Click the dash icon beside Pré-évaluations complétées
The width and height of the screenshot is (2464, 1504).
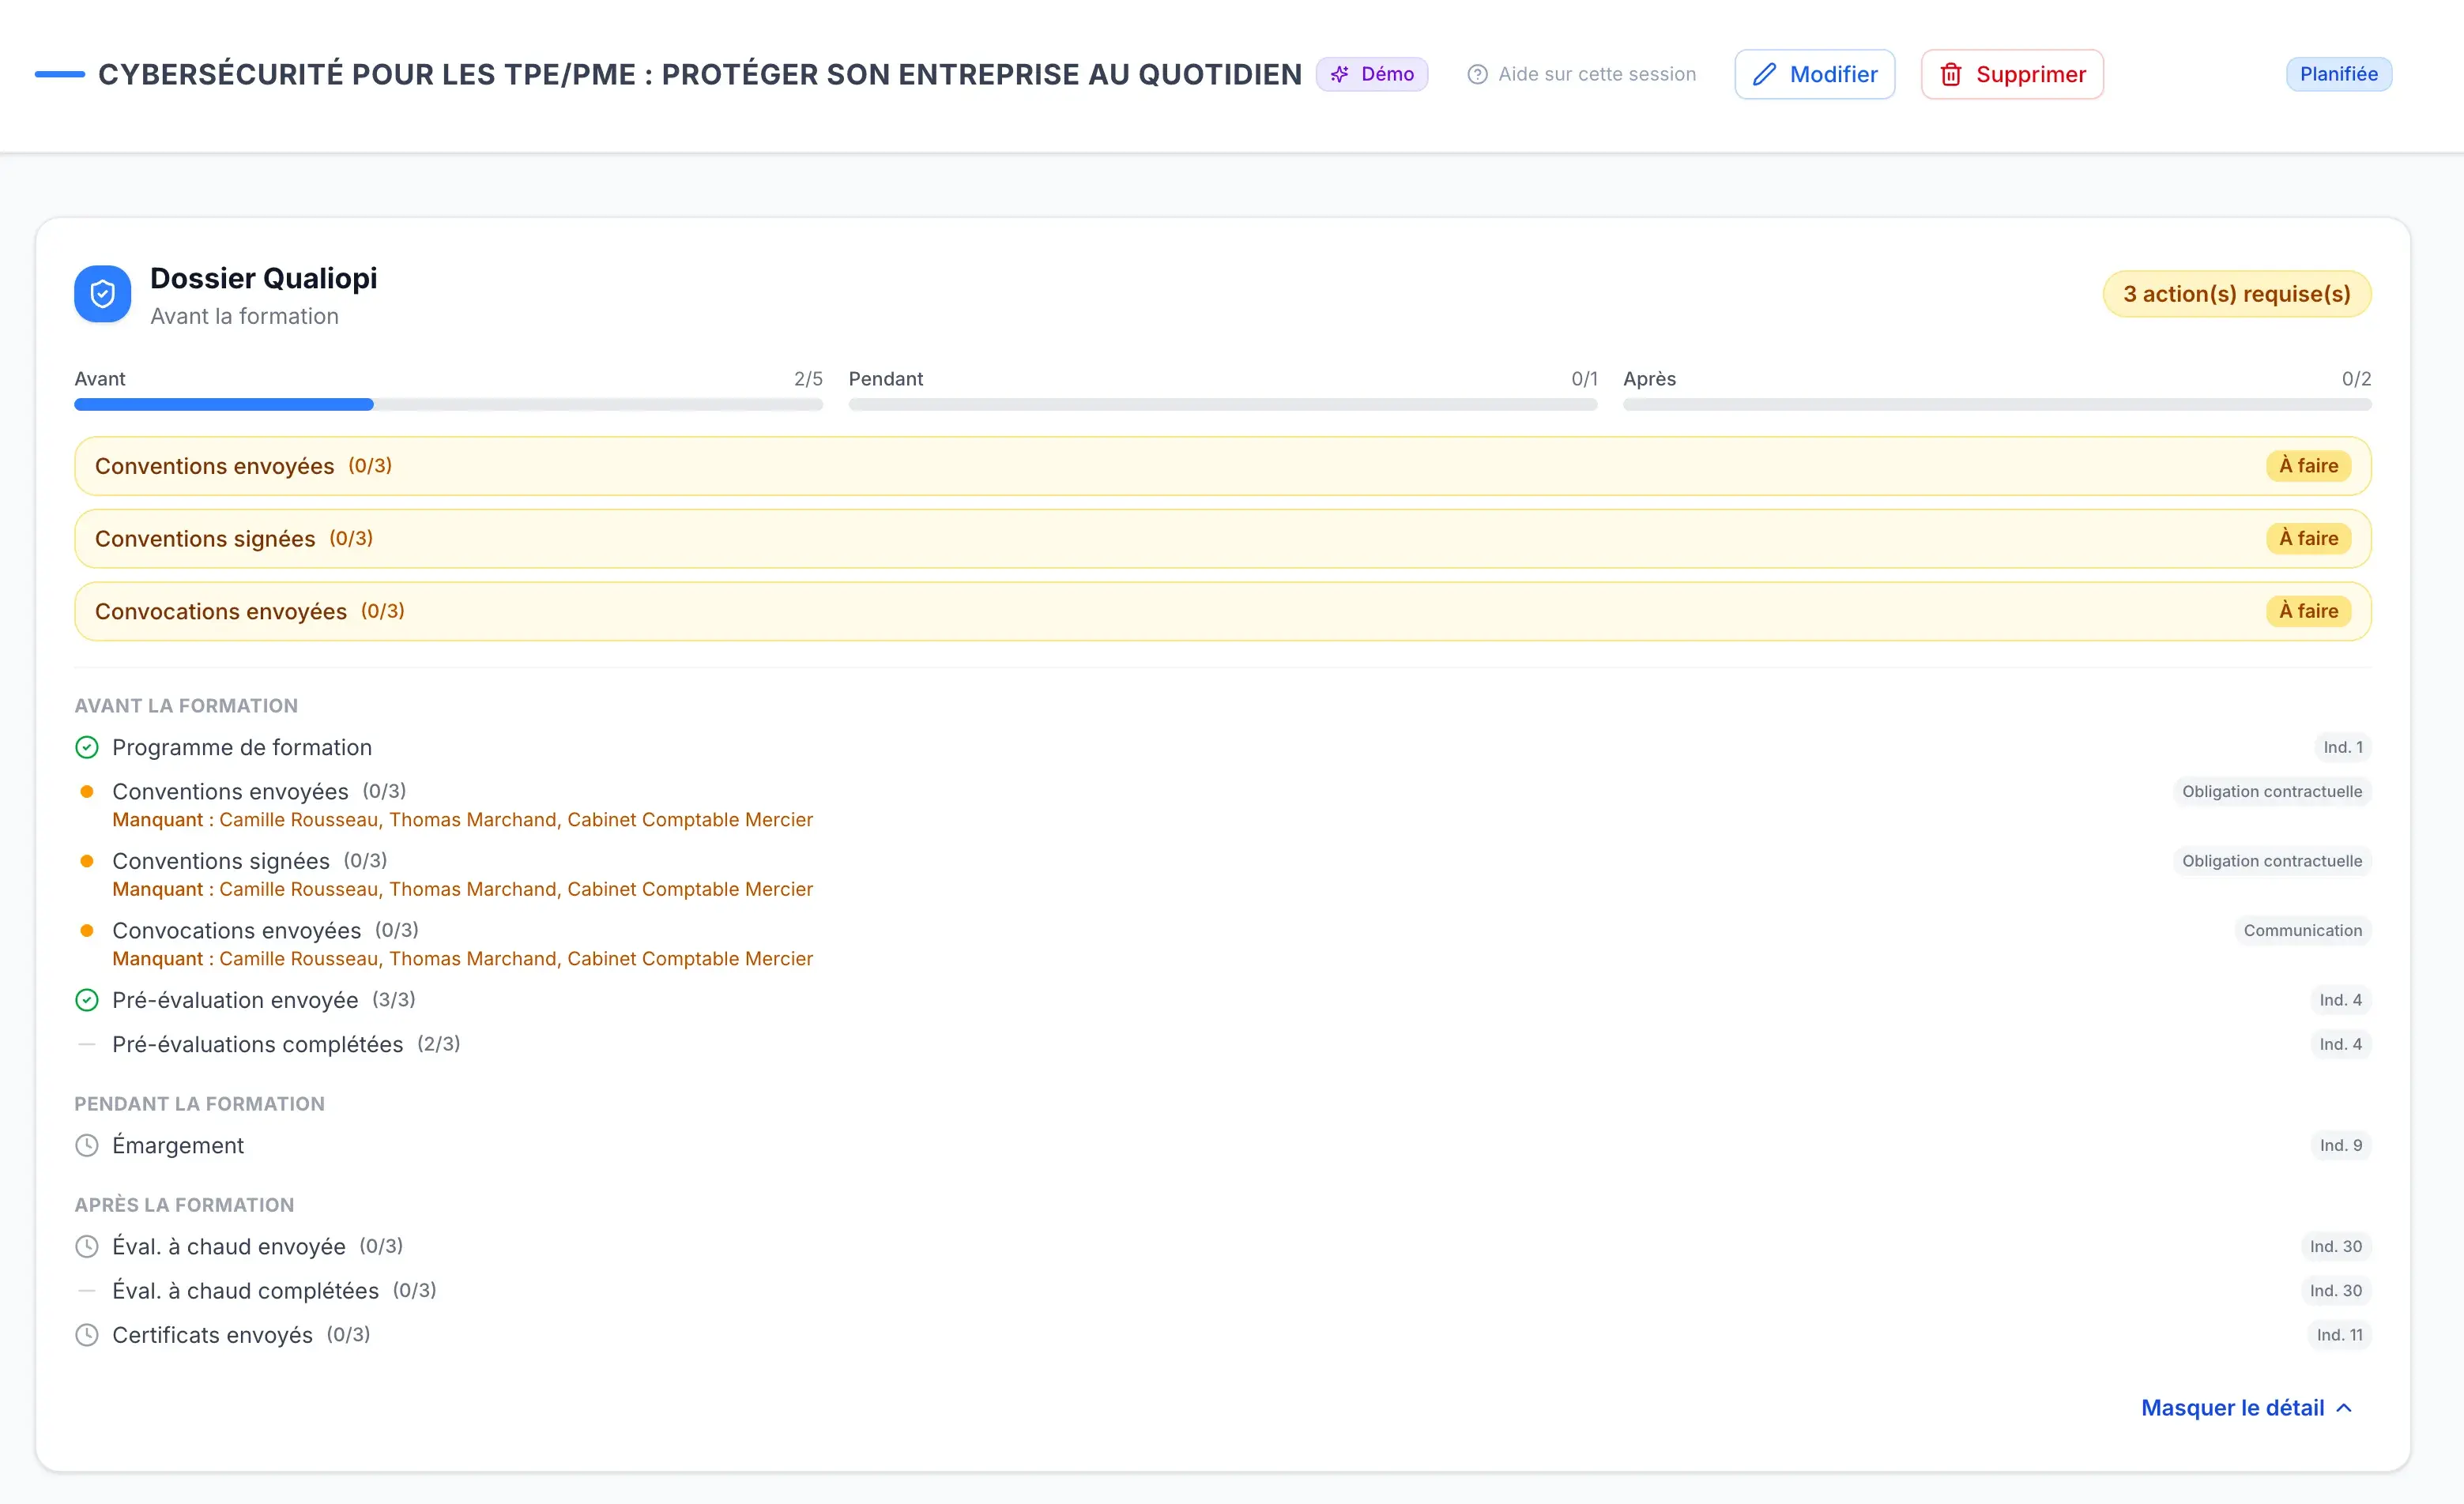pyautogui.click(x=87, y=1044)
